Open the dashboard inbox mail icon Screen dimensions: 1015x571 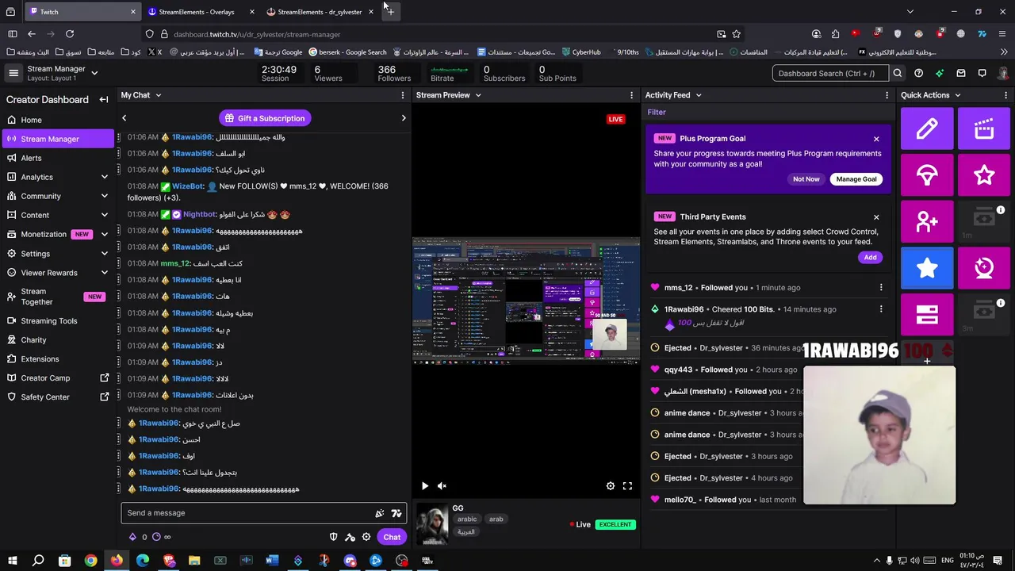coord(961,73)
